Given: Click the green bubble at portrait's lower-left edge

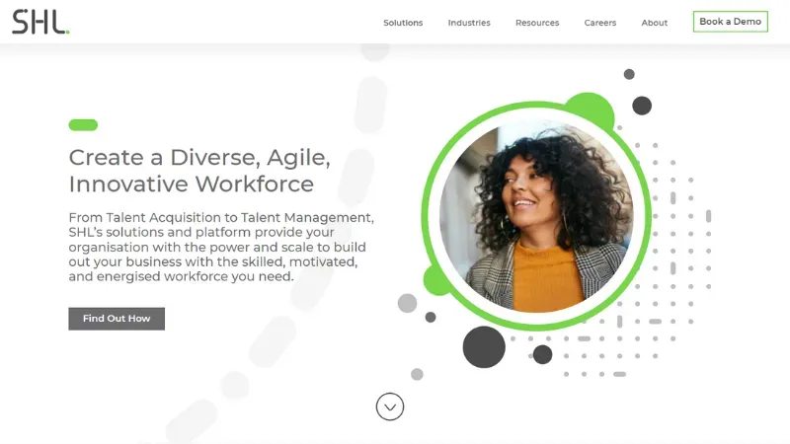Looking at the screenshot, I should pos(434,282).
